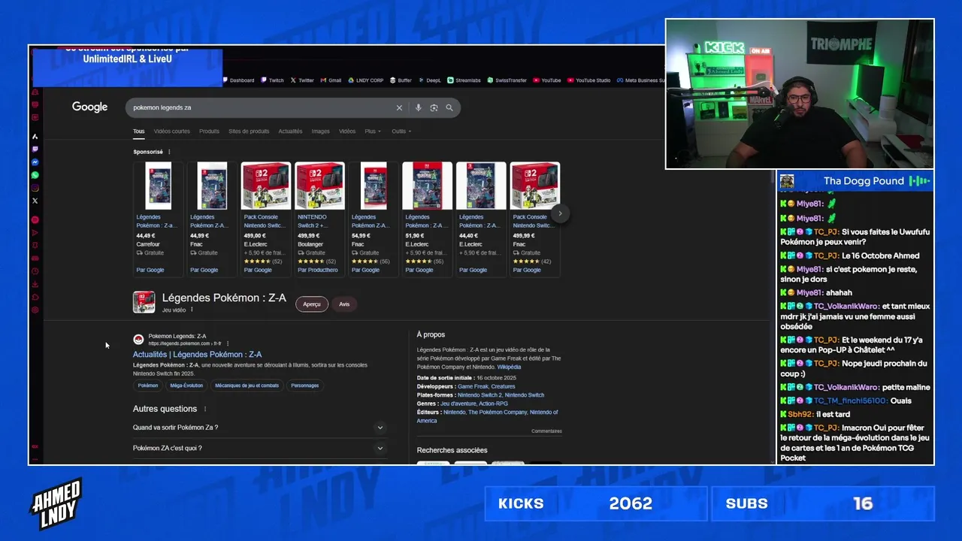
Task: Select the Tous search tab
Action: 139,131
